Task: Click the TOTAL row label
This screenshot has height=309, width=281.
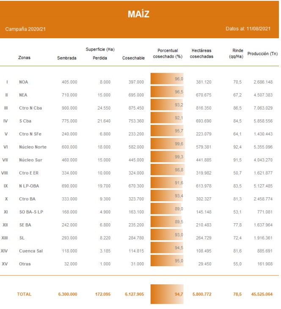Action: click(24, 294)
